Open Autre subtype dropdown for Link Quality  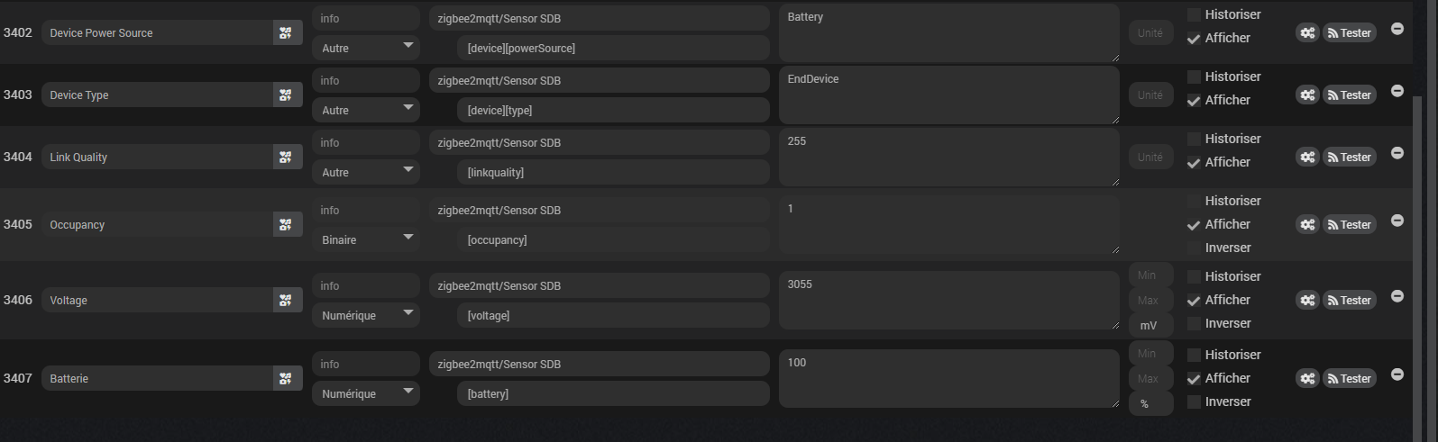[x=365, y=173]
